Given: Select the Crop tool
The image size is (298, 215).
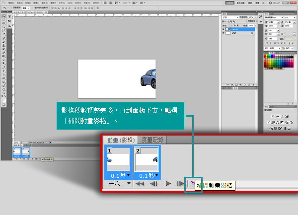Looking at the screenshot, I should pos(3,30).
